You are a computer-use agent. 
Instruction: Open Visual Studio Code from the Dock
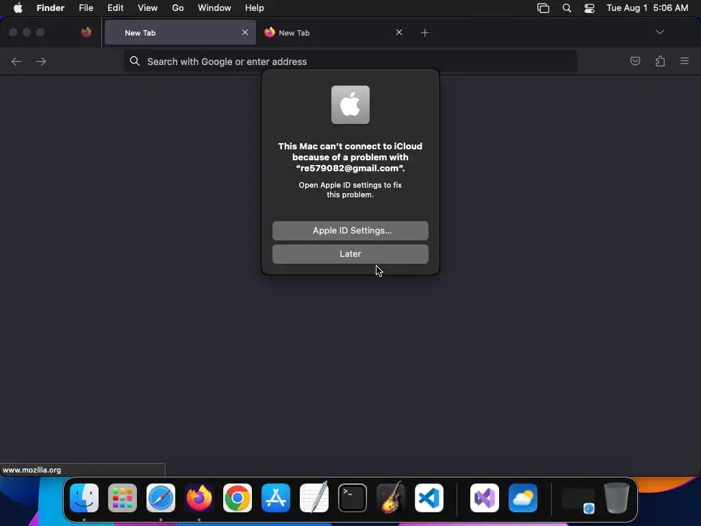coord(429,498)
